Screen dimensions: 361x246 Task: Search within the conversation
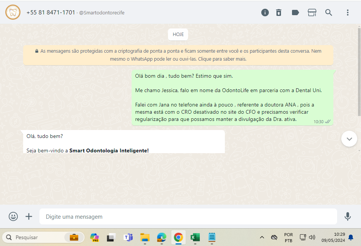point(328,13)
